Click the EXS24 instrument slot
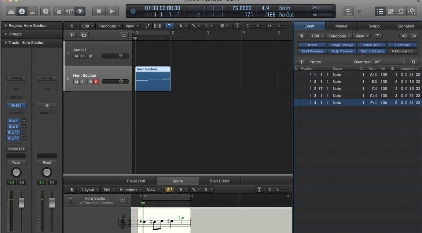422x233 pixels. point(16,105)
